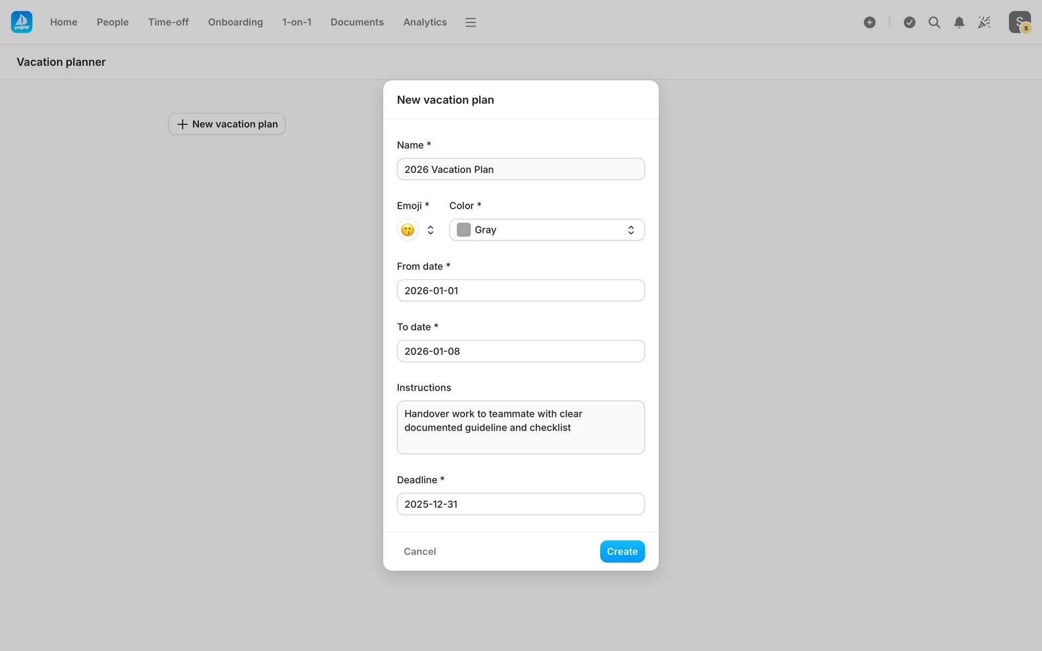Click the sailboat app logo
1042x651 pixels.
(22, 22)
